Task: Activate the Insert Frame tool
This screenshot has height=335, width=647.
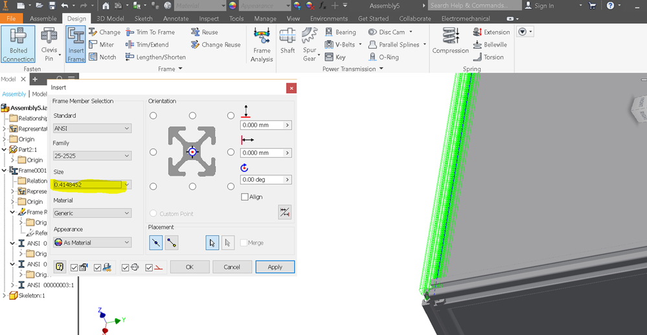Action: [x=76, y=44]
